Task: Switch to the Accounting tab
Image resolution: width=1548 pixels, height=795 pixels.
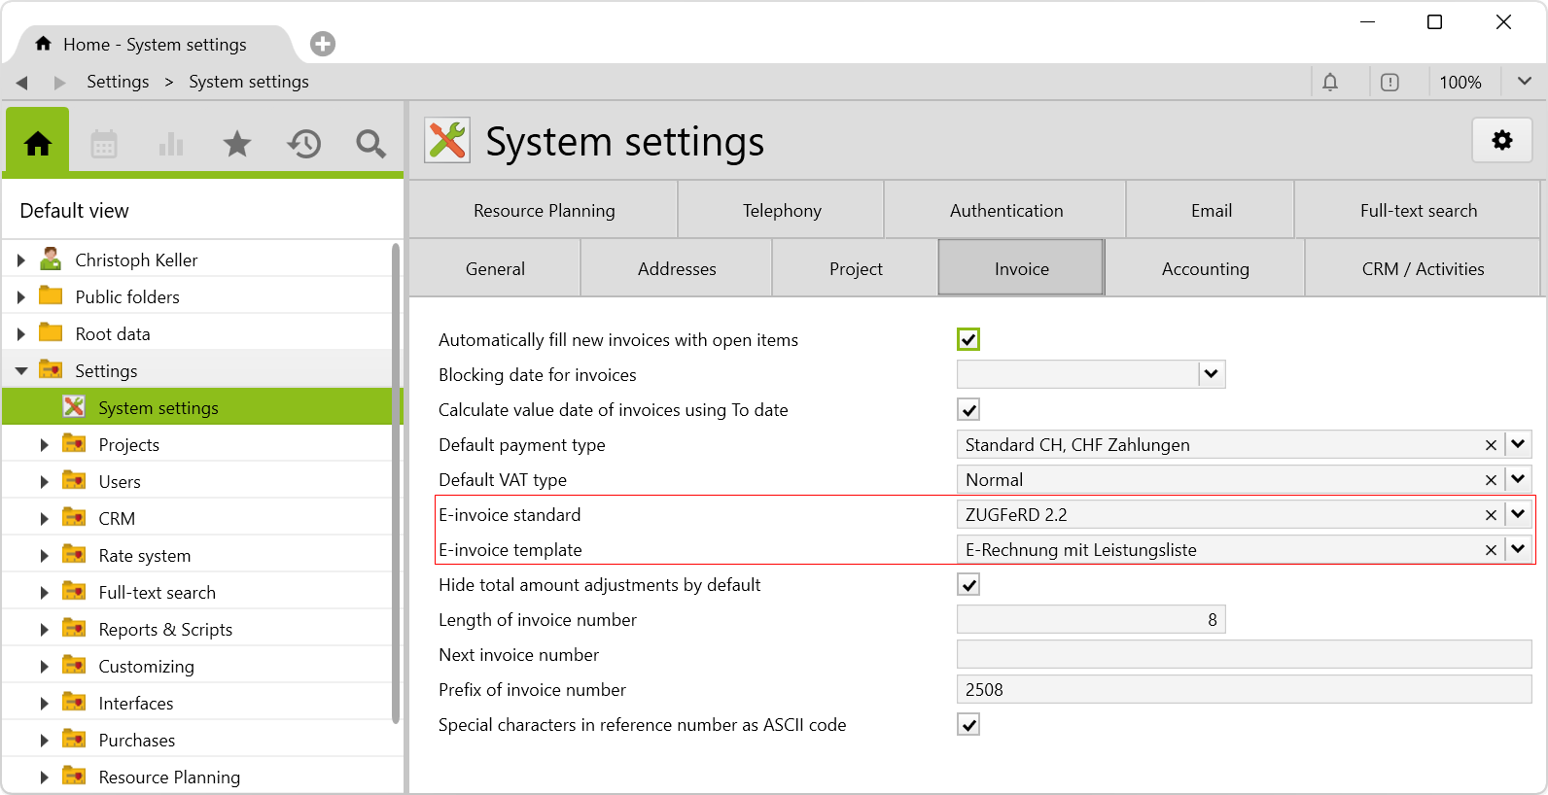Action: [x=1205, y=269]
